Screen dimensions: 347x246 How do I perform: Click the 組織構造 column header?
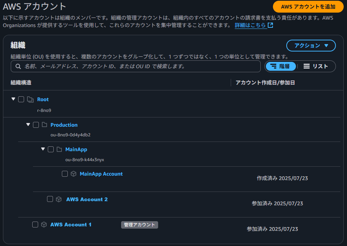pyautogui.click(x=21, y=83)
